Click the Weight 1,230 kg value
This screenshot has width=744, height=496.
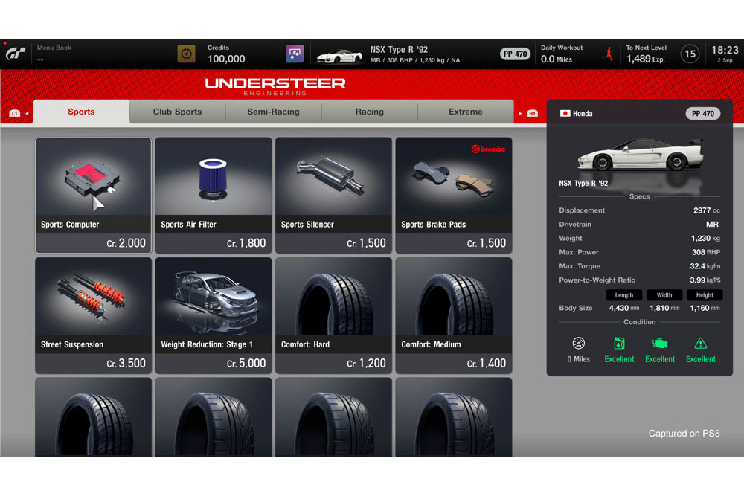[705, 238]
